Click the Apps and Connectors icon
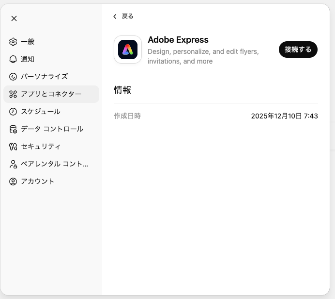The height and width of the screenshot is (299, 335). click(x=13, y=94)
